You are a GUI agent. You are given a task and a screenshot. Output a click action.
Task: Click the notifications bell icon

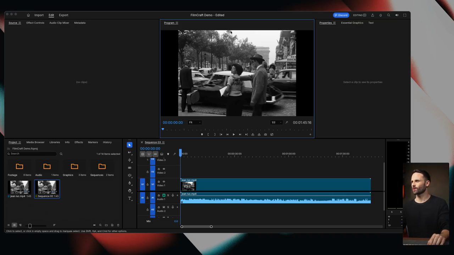(381, 15)
